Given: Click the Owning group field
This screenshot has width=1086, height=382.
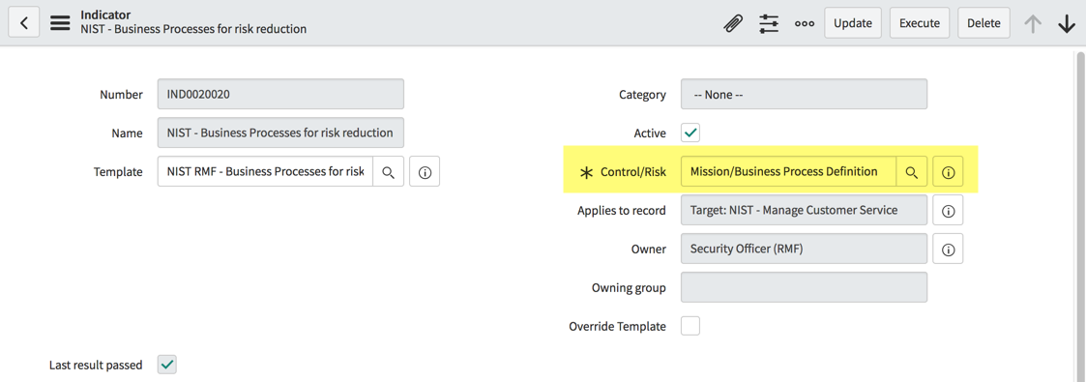Looking at the screenshot, I should (805, 287).
